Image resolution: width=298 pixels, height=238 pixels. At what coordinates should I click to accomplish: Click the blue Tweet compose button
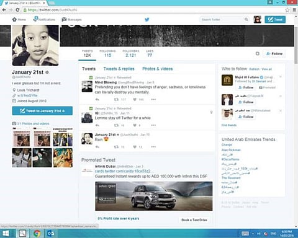tap(275, 19)
